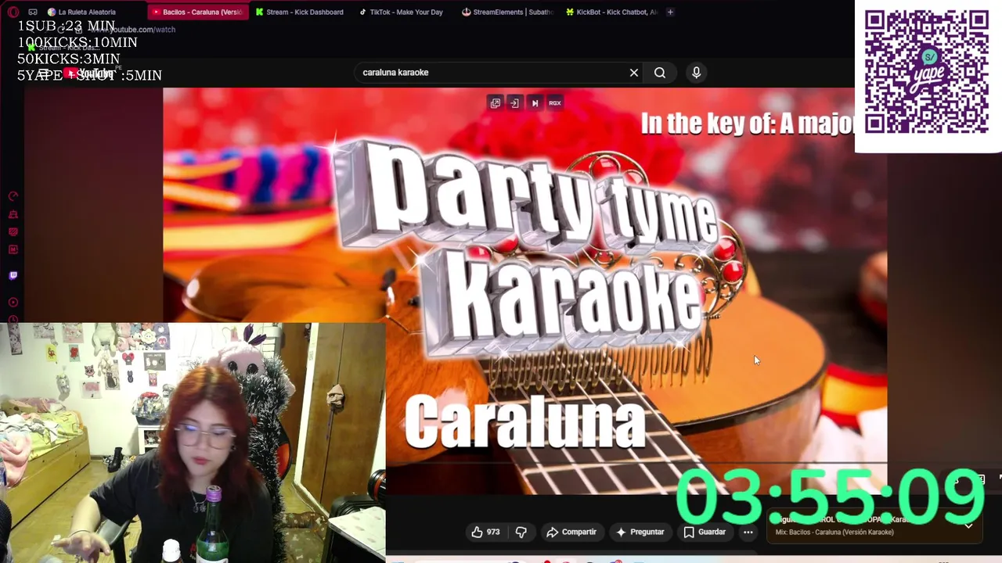1002x563 pixels.
Task: Open the TikTok - Make Your Day tab
Action: [x=402, y=12]
